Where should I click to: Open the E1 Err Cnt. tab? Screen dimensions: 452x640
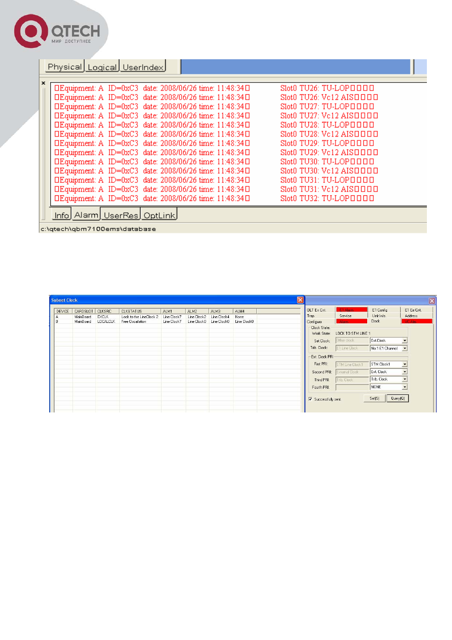point(417,310)
